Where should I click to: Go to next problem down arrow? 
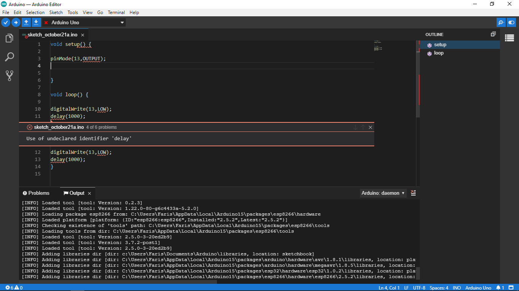coord(356,127)
